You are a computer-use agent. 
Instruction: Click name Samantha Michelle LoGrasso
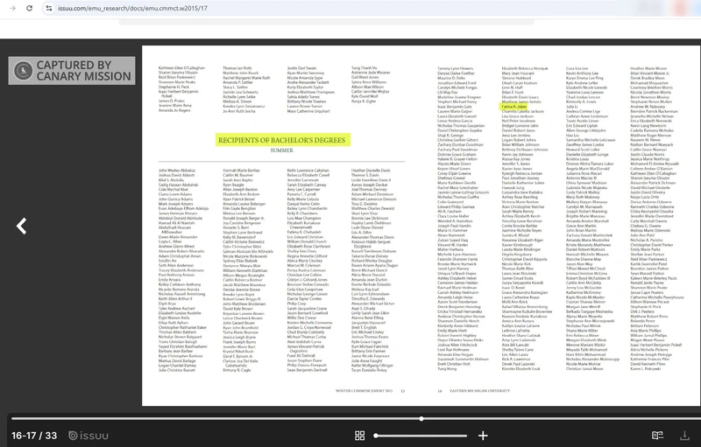(x=591, y=140)
